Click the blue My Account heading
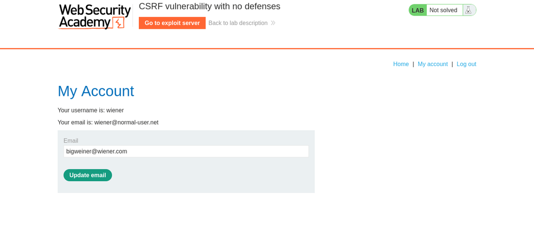Screen dimensions: 534x233 tap(96, 91)
